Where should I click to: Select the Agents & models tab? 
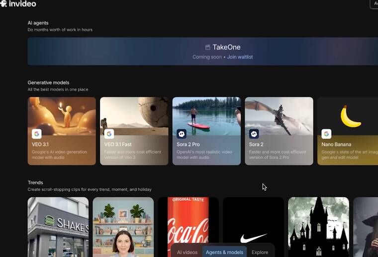tap(224, 252)
